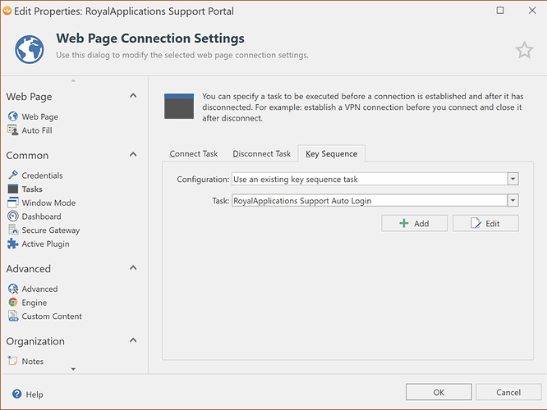Go to the Dashboard section

[41, 216]
